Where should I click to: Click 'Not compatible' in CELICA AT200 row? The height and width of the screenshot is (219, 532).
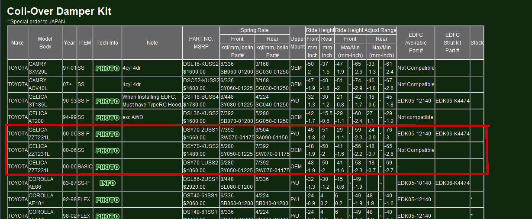coord(415,117)
